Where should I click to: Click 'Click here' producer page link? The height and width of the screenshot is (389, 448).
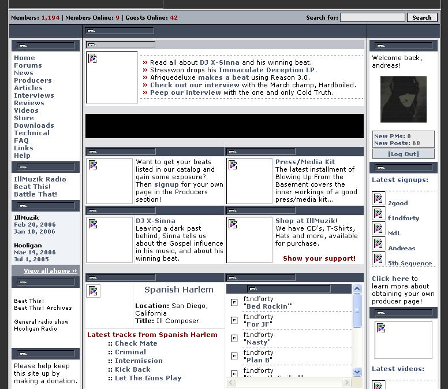click(391, 279)
